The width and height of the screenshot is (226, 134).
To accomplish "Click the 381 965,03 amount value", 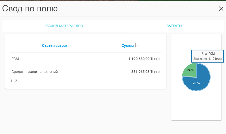I will tap(140, 72).
